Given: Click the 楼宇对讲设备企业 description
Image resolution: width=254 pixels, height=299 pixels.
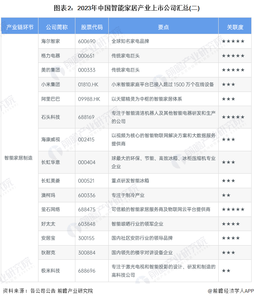Looking at the screenshot, I should [x=142, y=253].
